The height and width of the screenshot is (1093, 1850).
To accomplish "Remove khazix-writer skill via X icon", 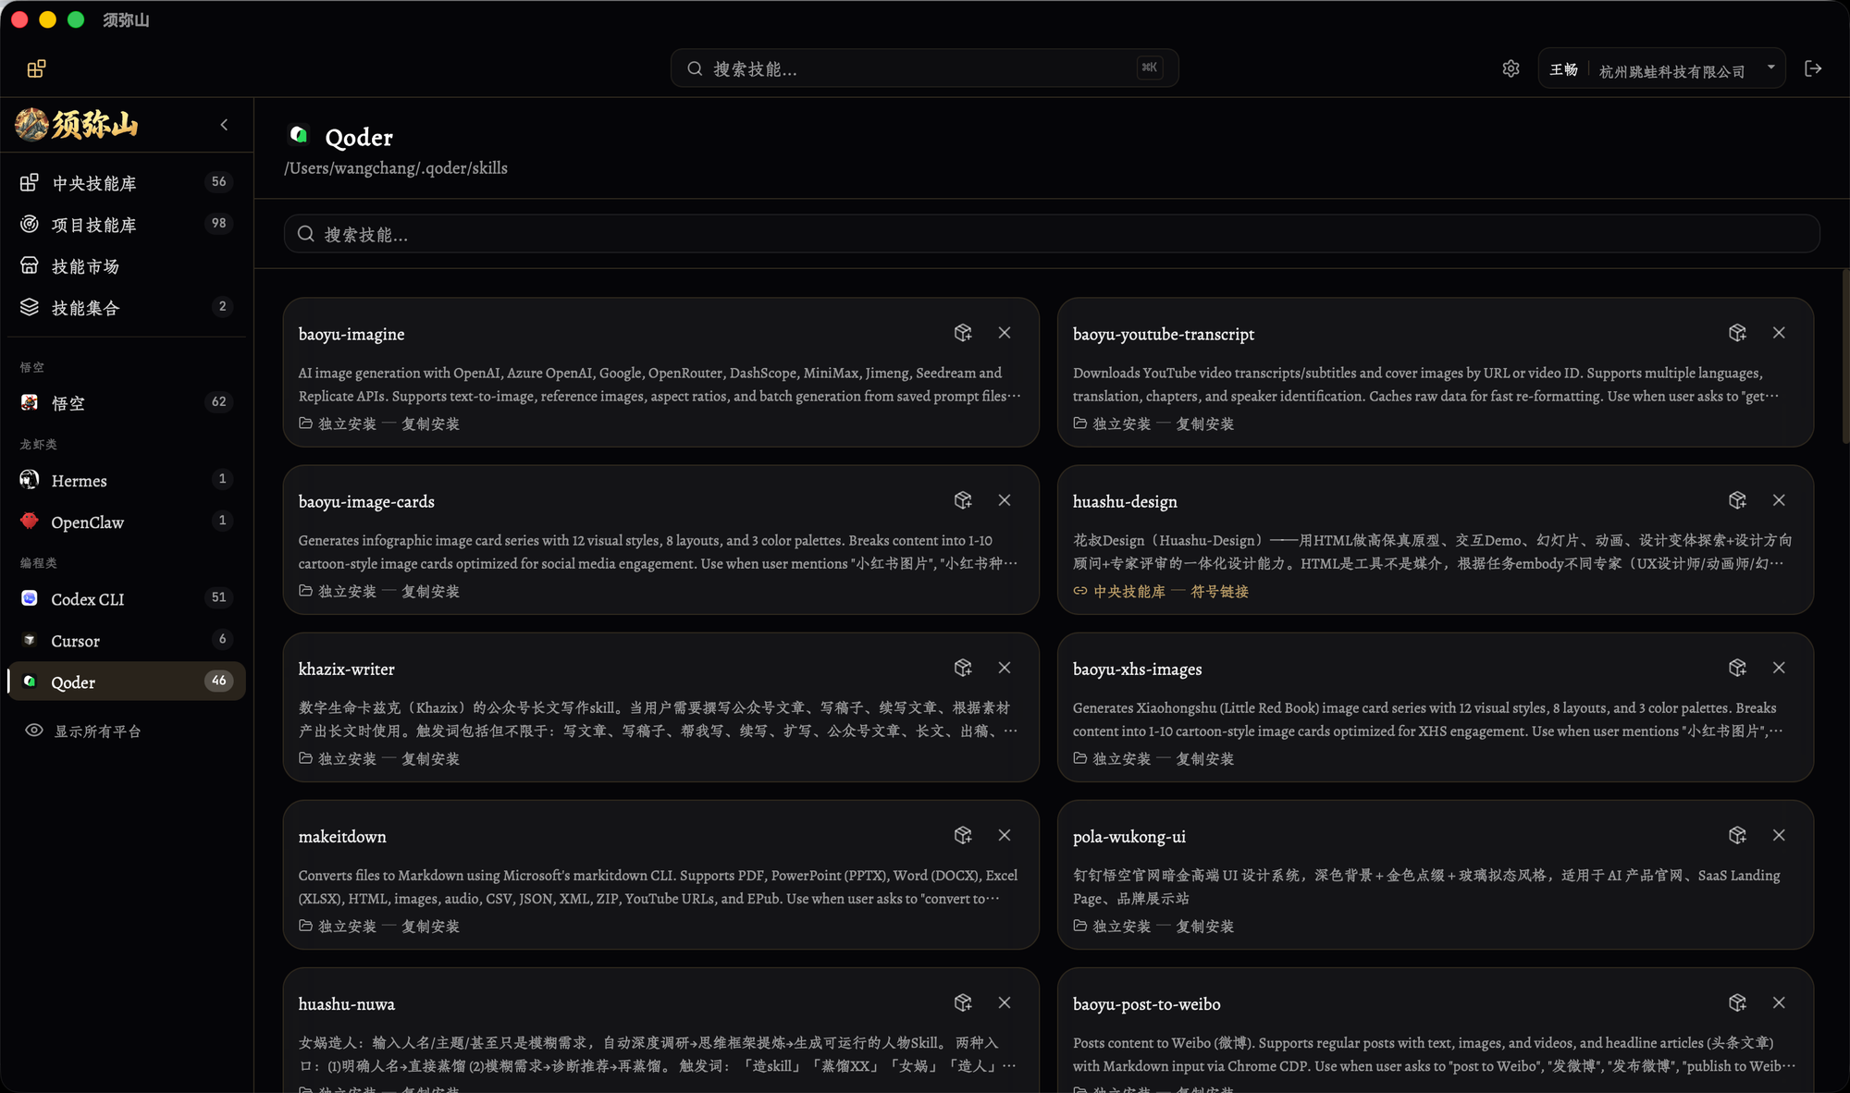I will coord(1005,668).
